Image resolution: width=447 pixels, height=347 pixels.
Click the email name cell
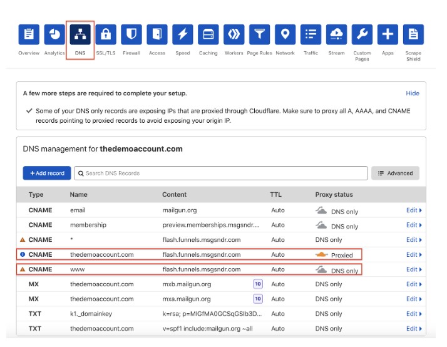tap(78, 210)
